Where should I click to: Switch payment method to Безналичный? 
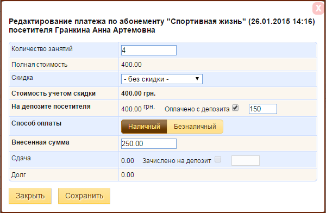click(195, 127)
